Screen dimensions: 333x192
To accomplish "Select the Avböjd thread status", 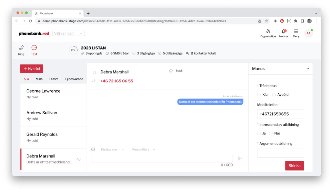I will (x=274, y=95).
